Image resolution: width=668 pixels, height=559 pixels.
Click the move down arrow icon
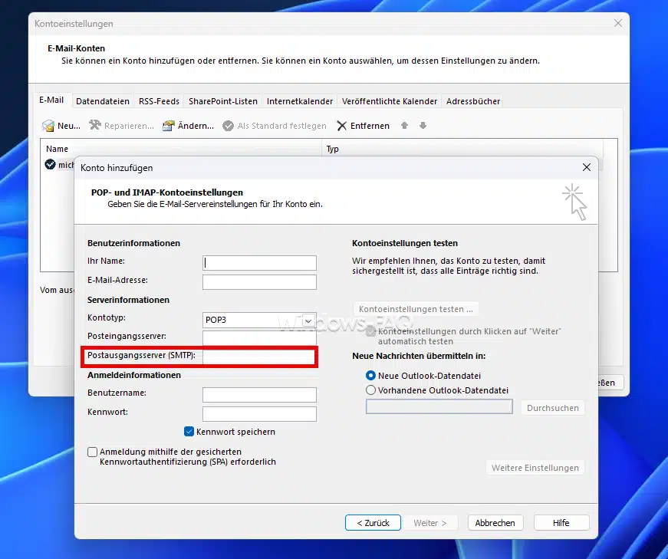tap(423, 126)
